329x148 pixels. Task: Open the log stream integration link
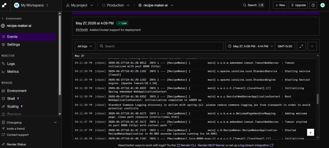click(257, 145)
